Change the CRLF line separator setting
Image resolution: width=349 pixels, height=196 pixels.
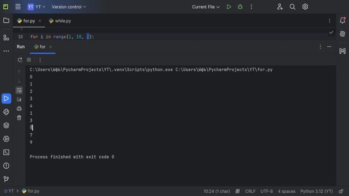[x=250, y=191]
